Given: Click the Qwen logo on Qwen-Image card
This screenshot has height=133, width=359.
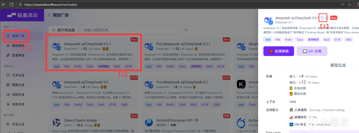Looking at the screenshot, I should [x=57, y=123].
